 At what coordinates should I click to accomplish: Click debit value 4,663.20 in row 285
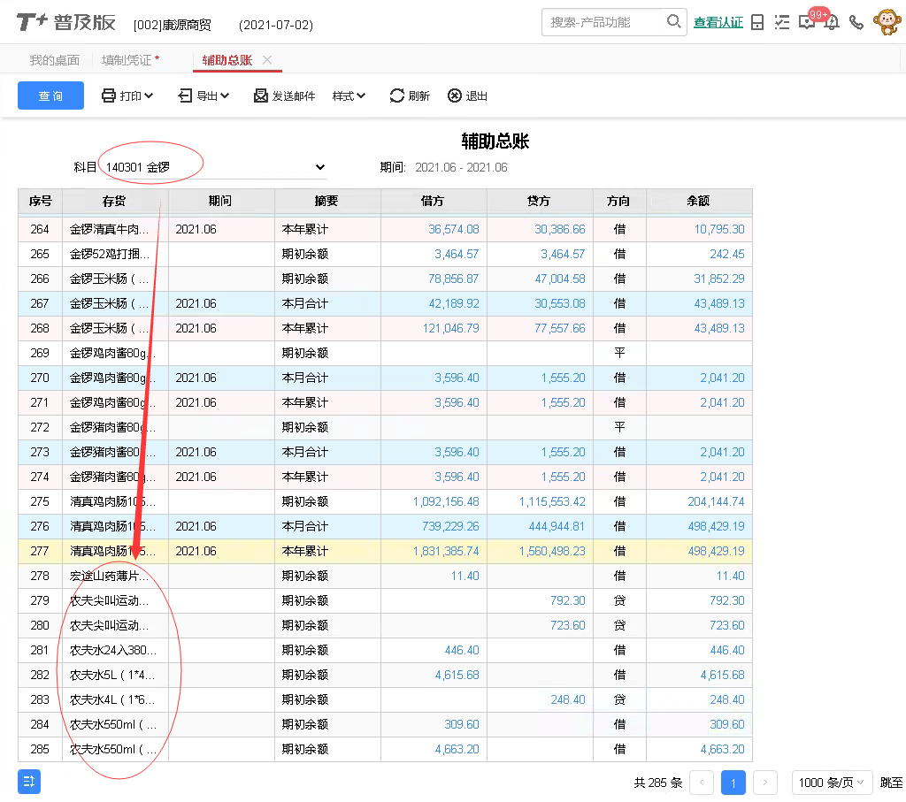pyautogui.click(x=457, y=750)
